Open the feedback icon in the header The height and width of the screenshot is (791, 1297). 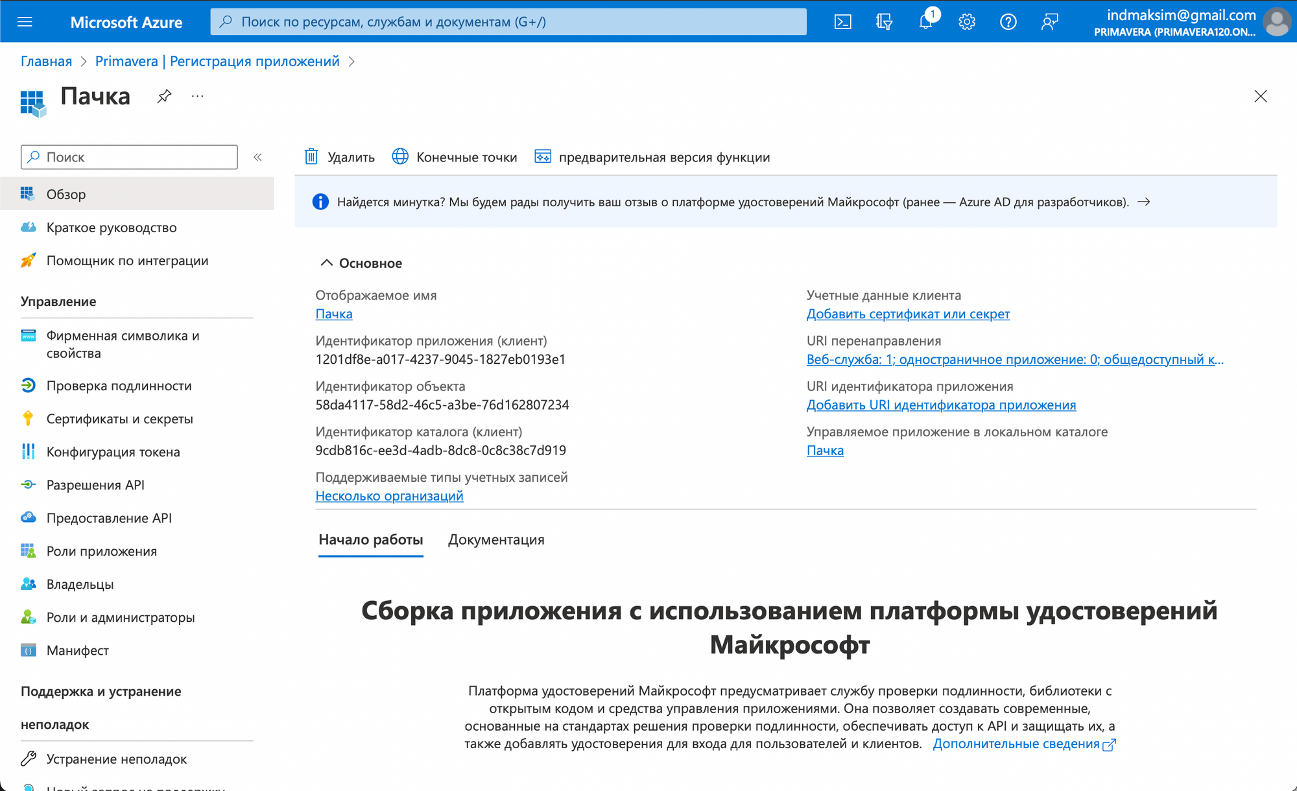pyautogui.click(x=1049, y=22)
